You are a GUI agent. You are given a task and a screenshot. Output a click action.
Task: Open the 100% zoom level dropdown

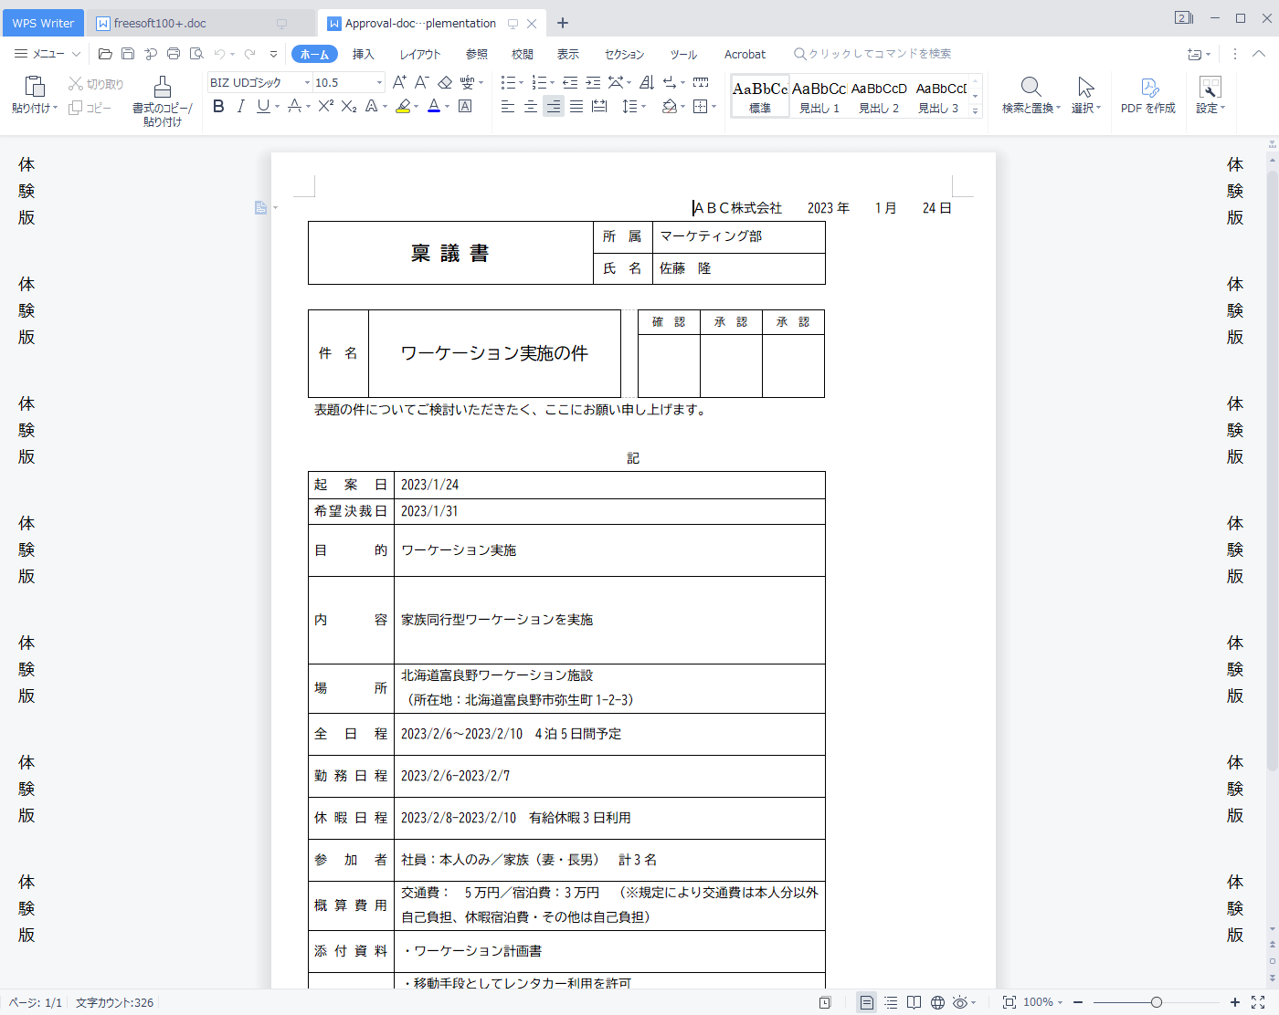pyautogui.click(x=1042, y=1002)
